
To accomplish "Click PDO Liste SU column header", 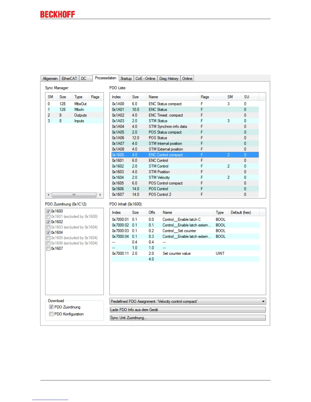I will 251,97.
